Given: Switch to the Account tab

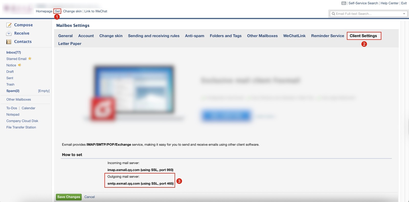Looking at the screenshot, I should coord(86,36).
